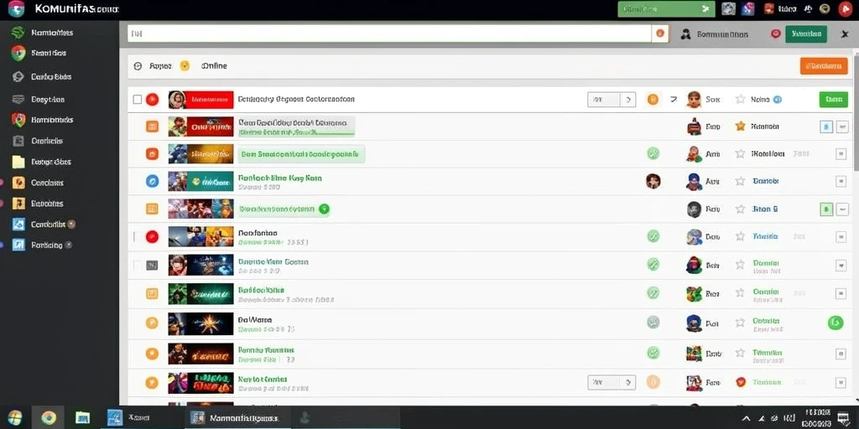The height and width of the screenshot is (429, 859).
Task: Expand the small arrow menu in seventh row
Action: point(841,265)
